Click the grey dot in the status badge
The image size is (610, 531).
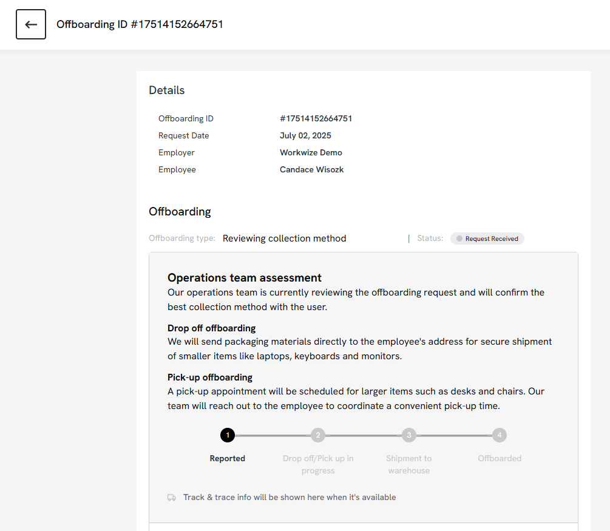tap(459, 239)
